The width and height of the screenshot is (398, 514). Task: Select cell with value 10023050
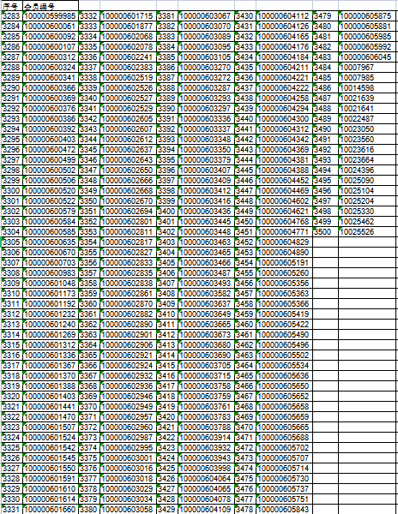pos(368,128)
